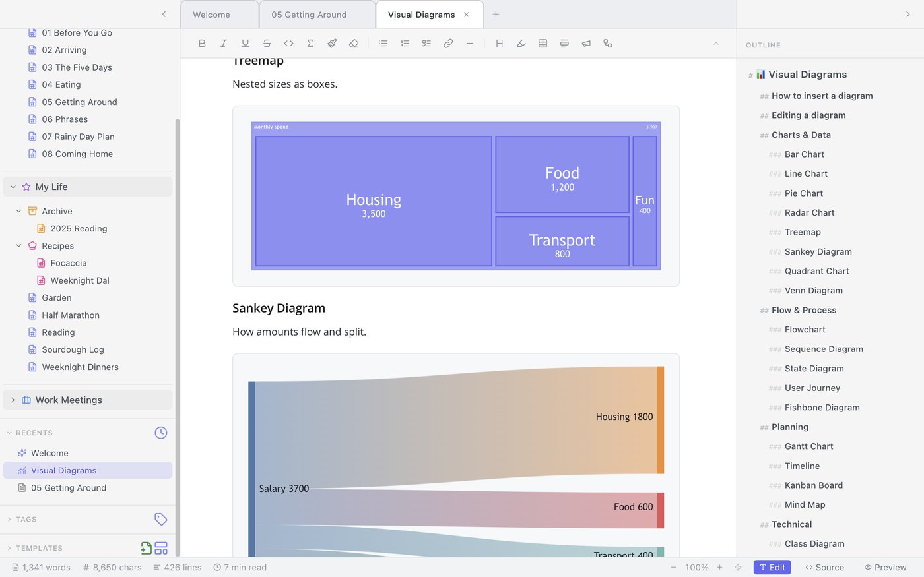The height and width of the screenshot is (577, 924).
Task: Switch to the 05 Getting Around tab
Action: coord(317,15)
